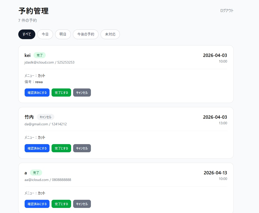
Task: Switch to the 明日 filter
Action: point(63,34)
